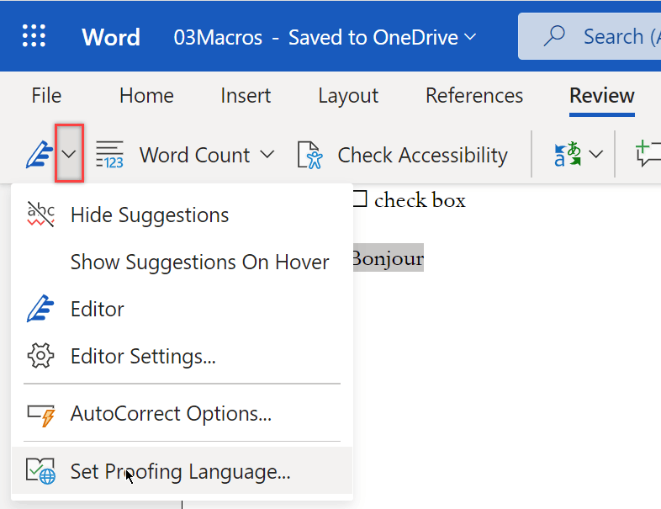Image resolution: width=661 pixels, height=509 pixels.
Task: Click the search magnifier icon
Action: pos(554,36)
